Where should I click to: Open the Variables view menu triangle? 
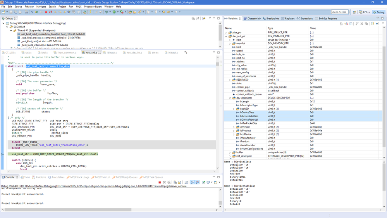coord(383,24)
